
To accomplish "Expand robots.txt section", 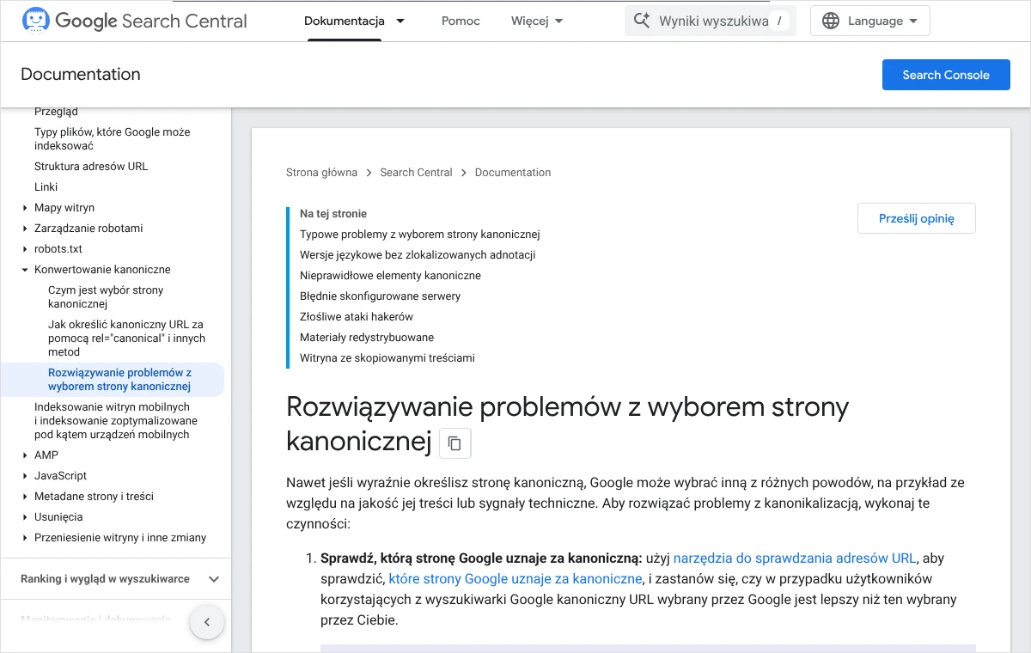I will tap(25, 249).
